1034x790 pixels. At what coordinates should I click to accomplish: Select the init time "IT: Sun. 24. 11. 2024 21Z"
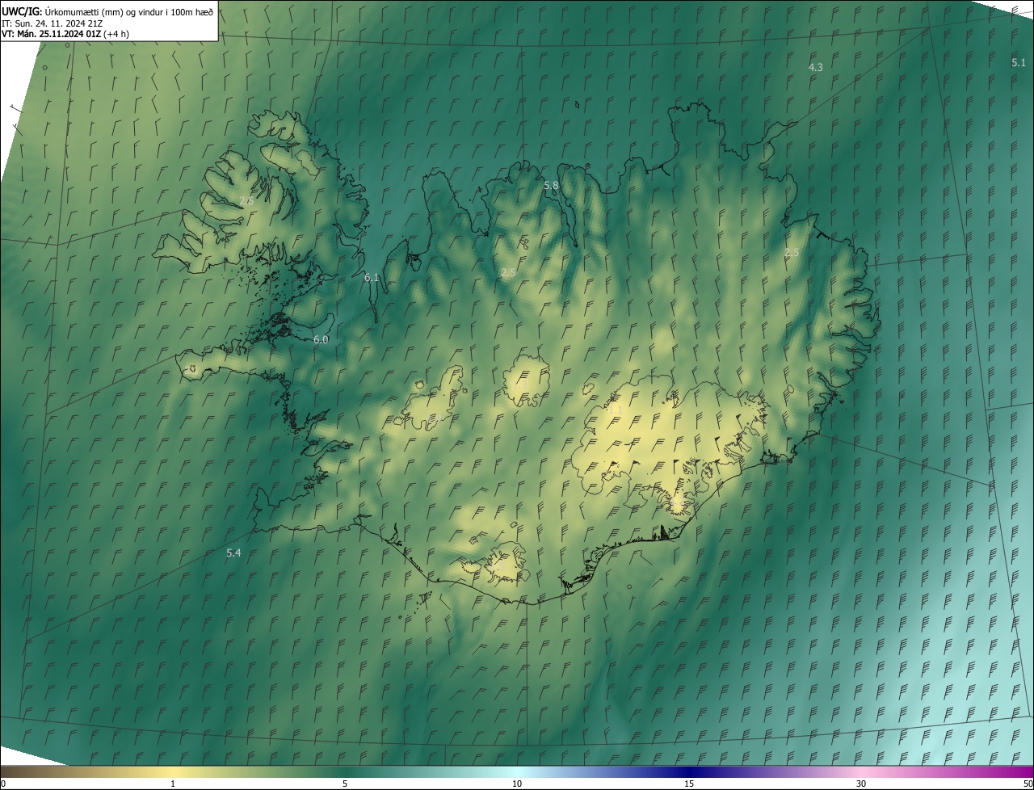click(x=52, y=23)
